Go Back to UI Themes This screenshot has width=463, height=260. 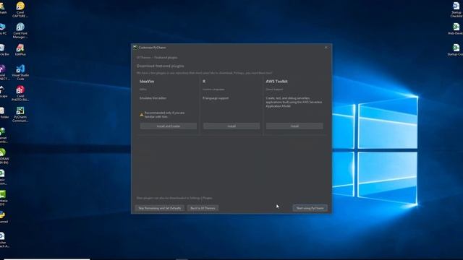[x=203, y=208]
